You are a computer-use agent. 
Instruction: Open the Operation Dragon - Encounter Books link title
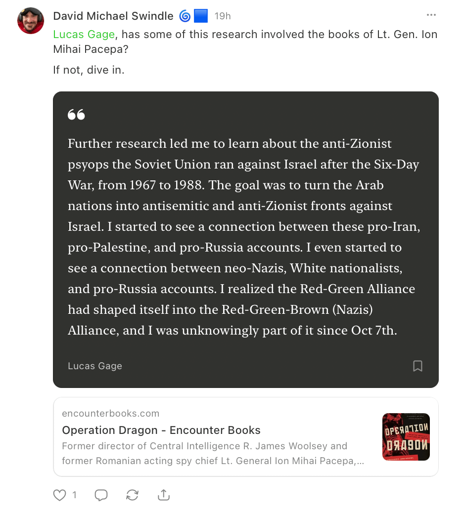[x=161, y=430]
